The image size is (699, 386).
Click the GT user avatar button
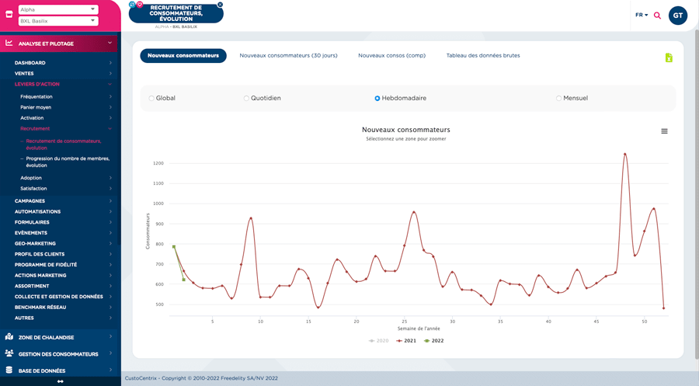pyautogui.click(x=677, y=16)
